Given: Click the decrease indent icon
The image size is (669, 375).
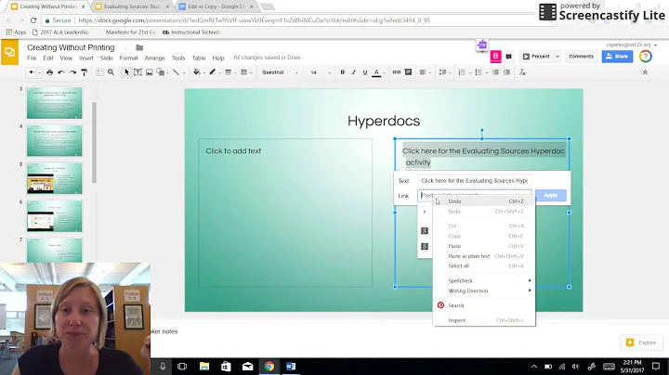Looking at the screenshot, I should (x=495, y=72).
